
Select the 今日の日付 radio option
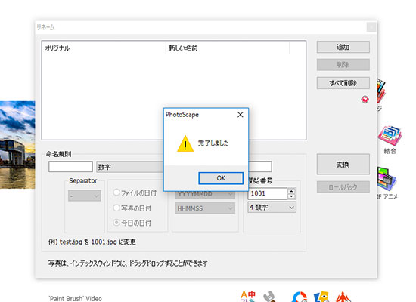tap(132, 223)
